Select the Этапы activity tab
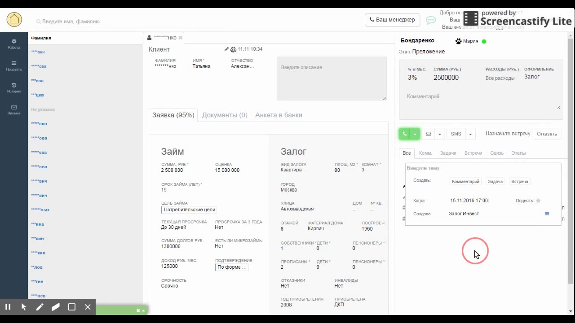The image size is (575, 323). coord(518,153)
